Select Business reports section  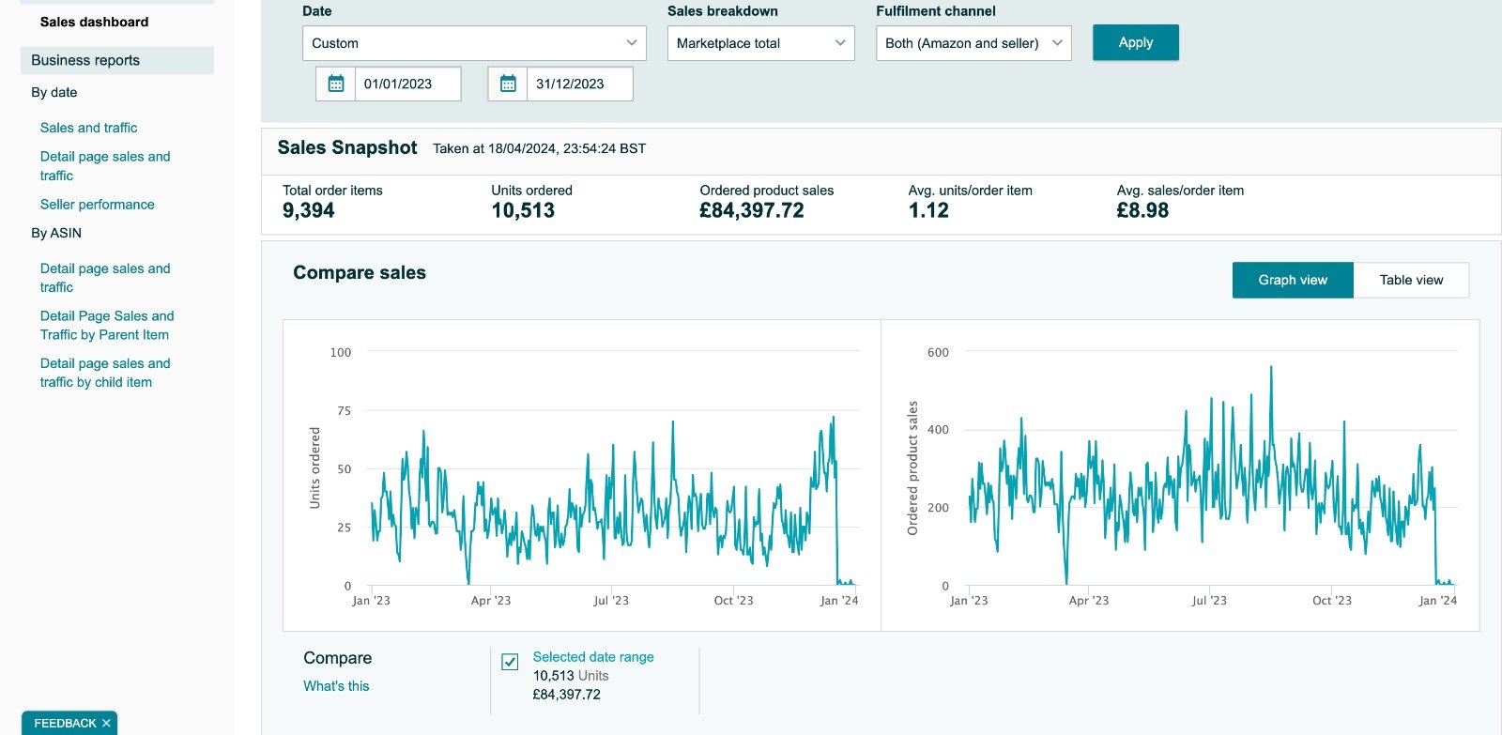pyautogui.click(x=117, y=60)
